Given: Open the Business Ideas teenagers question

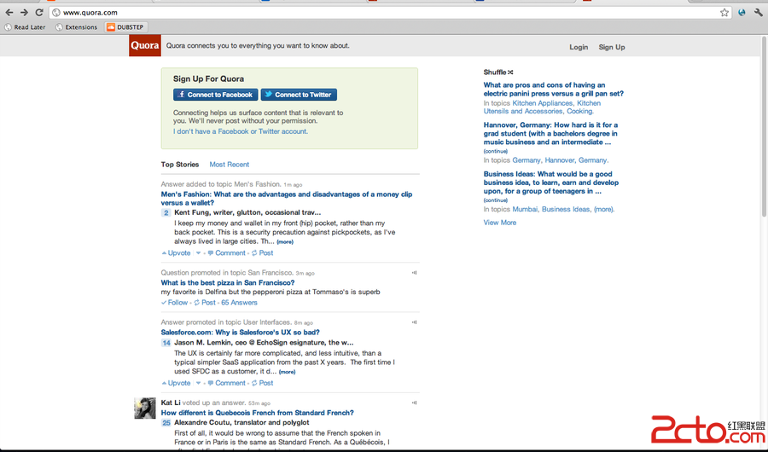Looking at the screenshot, I should (x=551, y=183).
